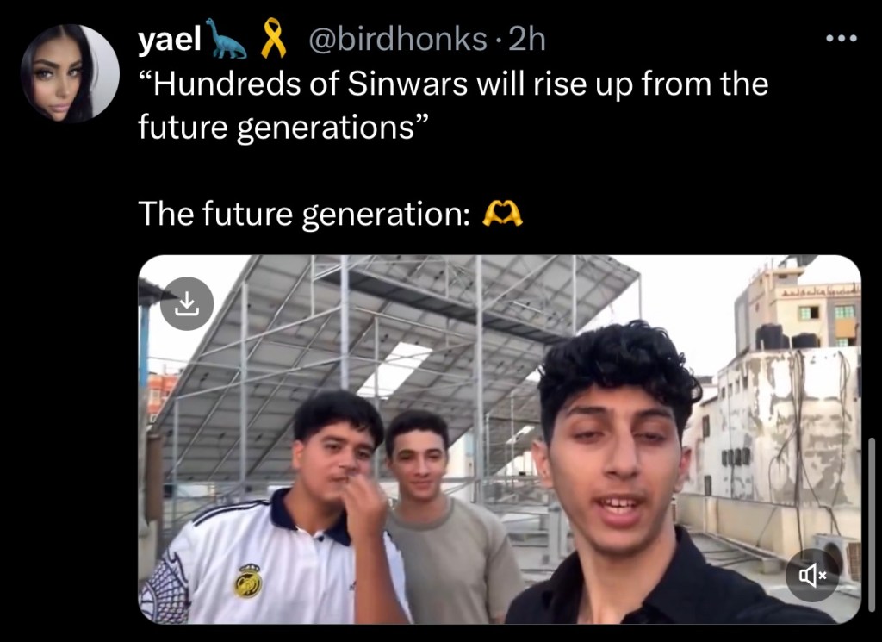
Task: Click the Real Madrid badge on jersey
Action: point(248,581)
